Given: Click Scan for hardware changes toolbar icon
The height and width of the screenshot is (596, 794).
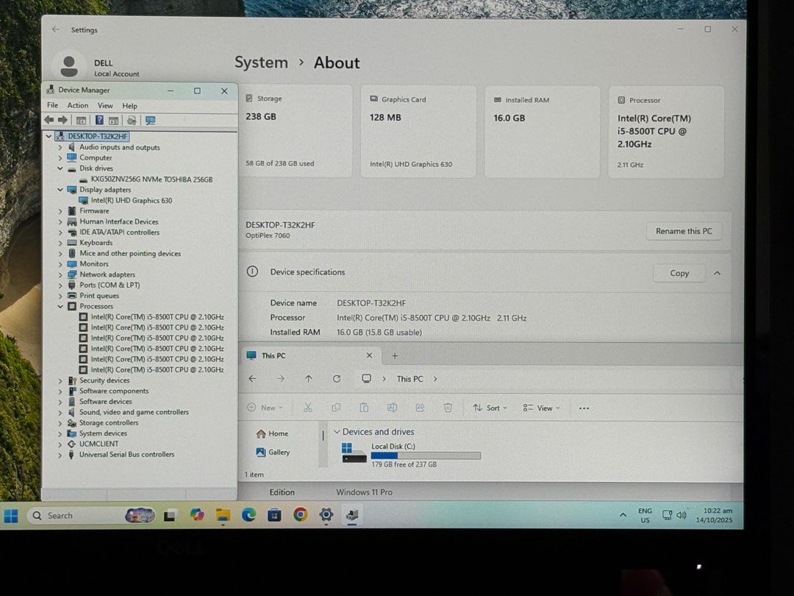Looking at the screenshot, I should (x=150, y=120).
